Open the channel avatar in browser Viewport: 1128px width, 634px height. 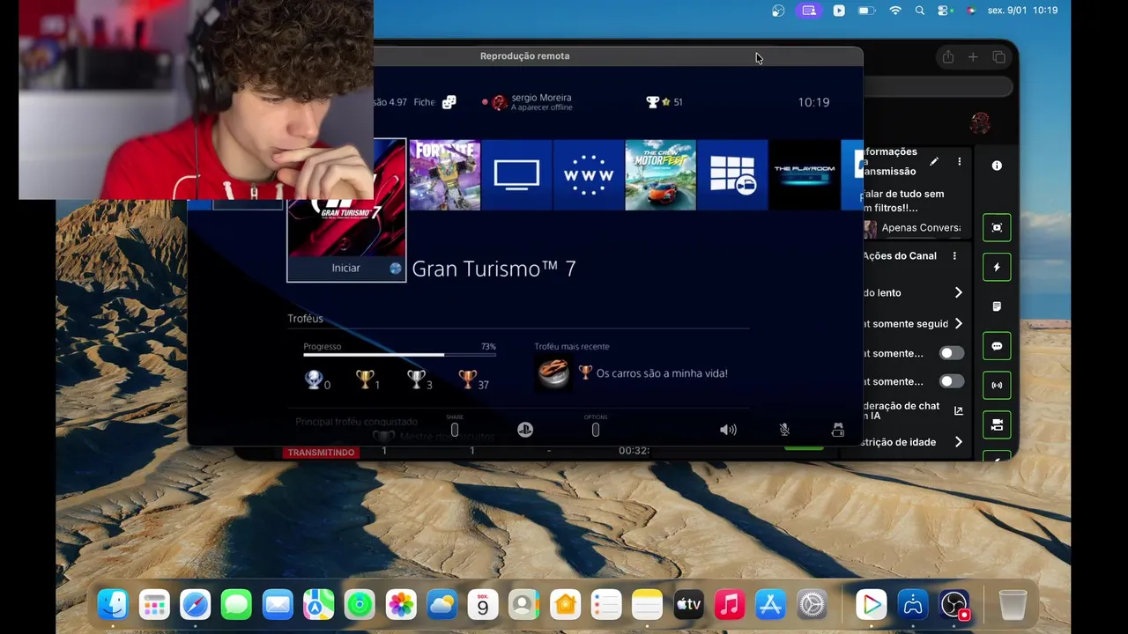pos(980,122)
